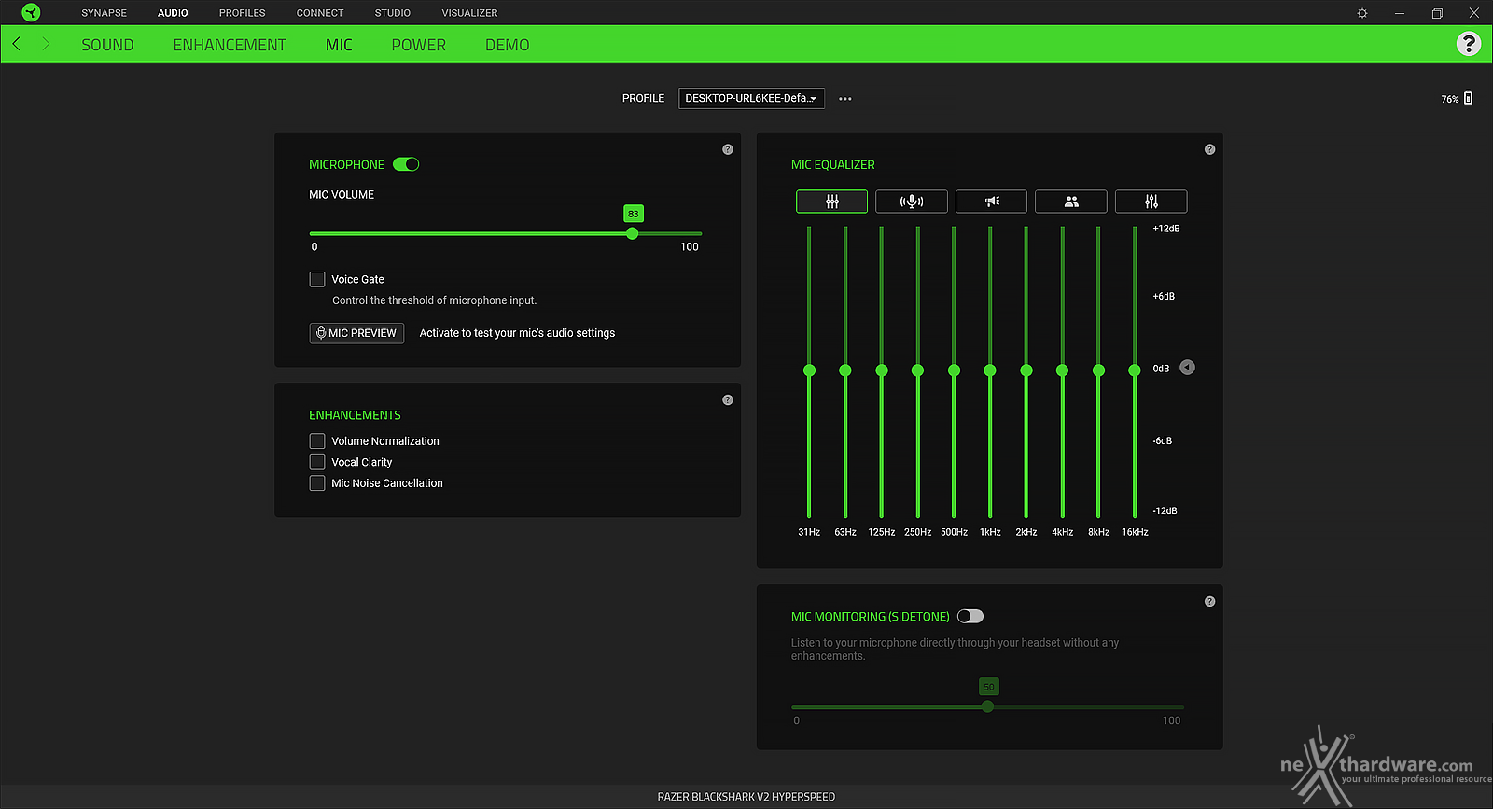Switch to the Sound subtab
The width and height of the screenshot is (1493, 809).
click(x=107, y=45)
